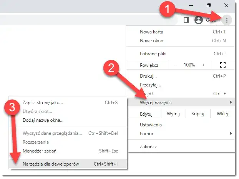This screenshot has width=239, height=179.
Task: Open the guest profile avatar icon
Action: (198, 20)
